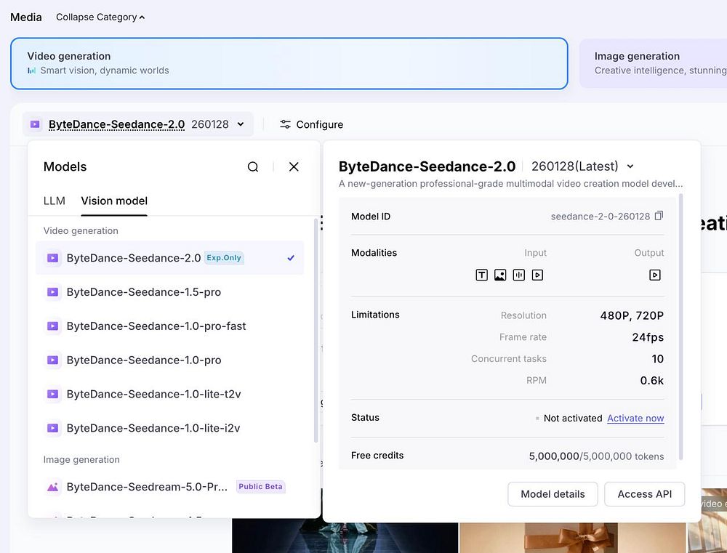Collapse the Media category
Viewport: 727px width, 553px height.
100,17
